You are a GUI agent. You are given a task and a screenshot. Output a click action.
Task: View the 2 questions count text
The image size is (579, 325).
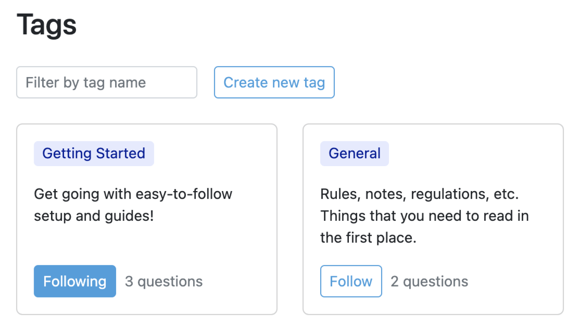[429, 282]
